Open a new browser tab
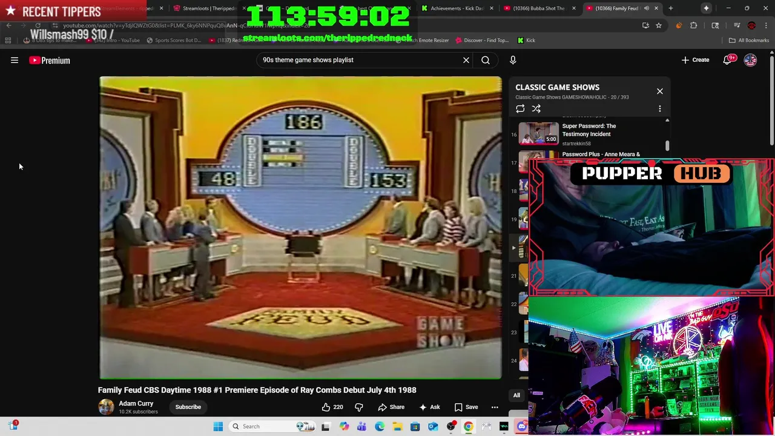 tap(670, 8)
